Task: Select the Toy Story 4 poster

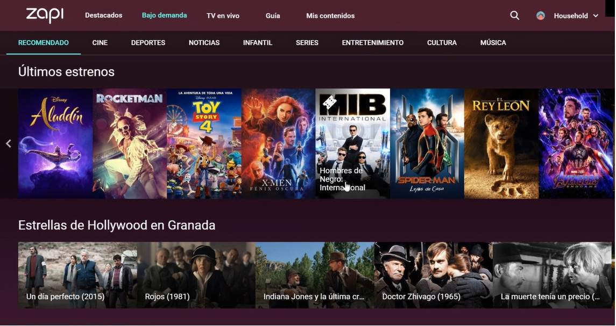Action: pos(204,143)
